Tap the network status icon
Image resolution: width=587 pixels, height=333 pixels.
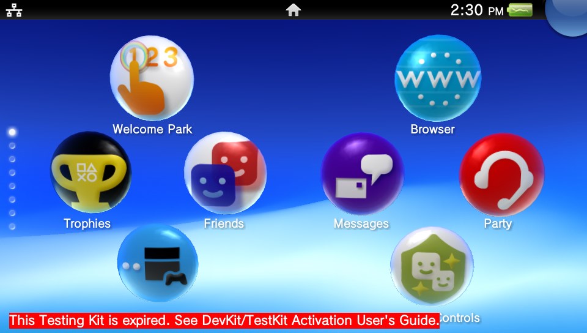click(x=14, y=10)
